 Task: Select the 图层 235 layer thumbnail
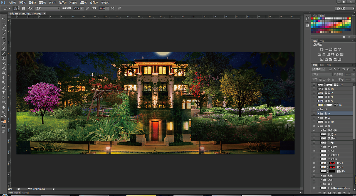point(321,89)
